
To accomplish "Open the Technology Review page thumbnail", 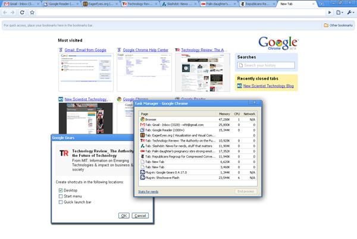I will coord(202,73).
